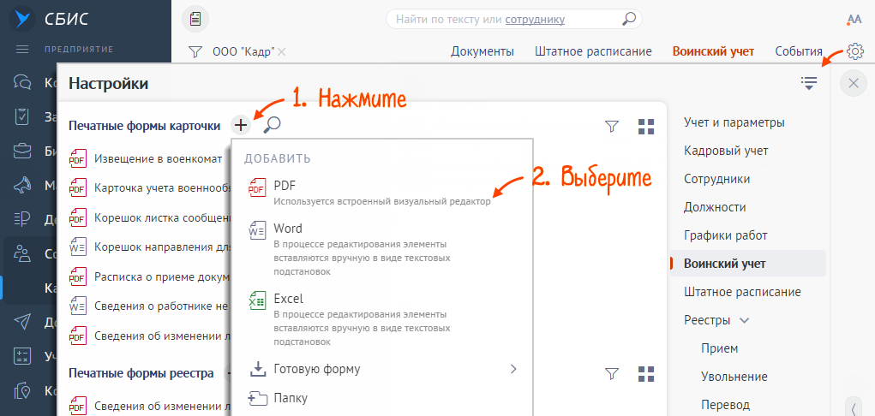Open События tab
The height and width of the screenshot is (416, 875).
pos(799,52)
